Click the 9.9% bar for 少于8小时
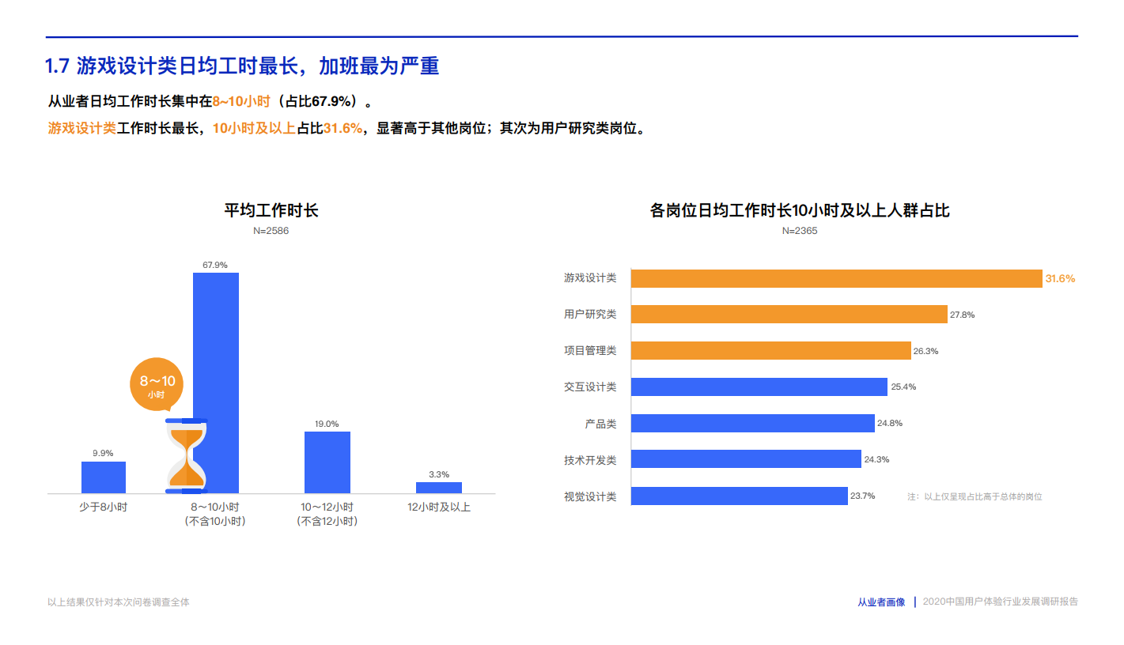The width and height of the screenshot is (1124, 645). point(104,477)
